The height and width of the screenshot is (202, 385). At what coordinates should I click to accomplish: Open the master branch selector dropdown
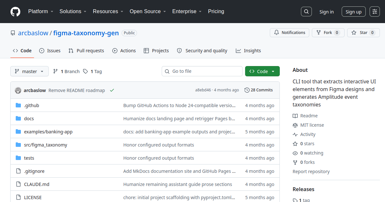[x=30, y=71]
